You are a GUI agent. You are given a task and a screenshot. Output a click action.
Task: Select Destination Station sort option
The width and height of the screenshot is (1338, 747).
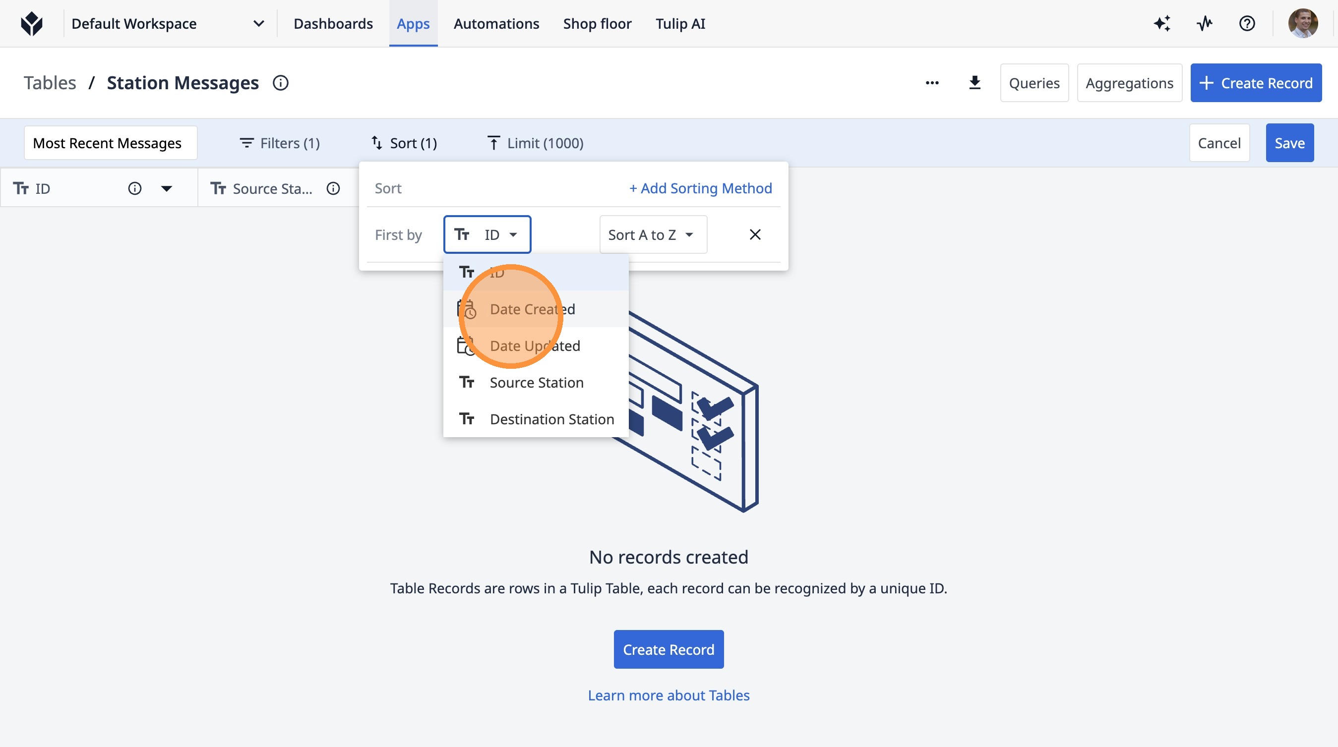click(551, 419)
